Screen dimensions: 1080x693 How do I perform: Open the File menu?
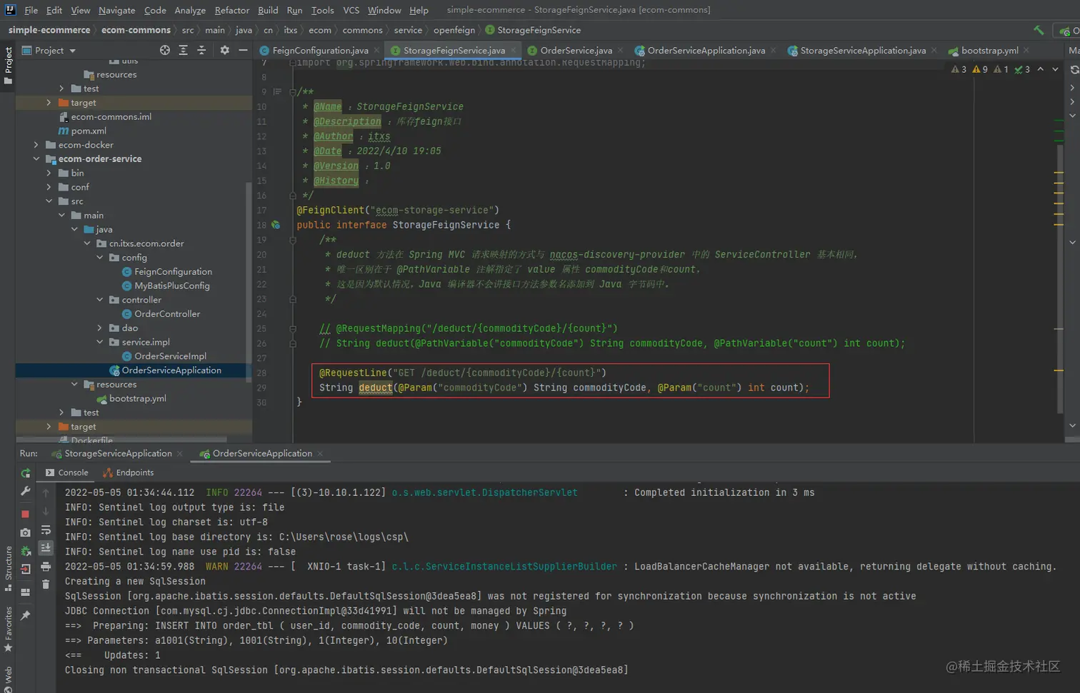click(31, 10)
